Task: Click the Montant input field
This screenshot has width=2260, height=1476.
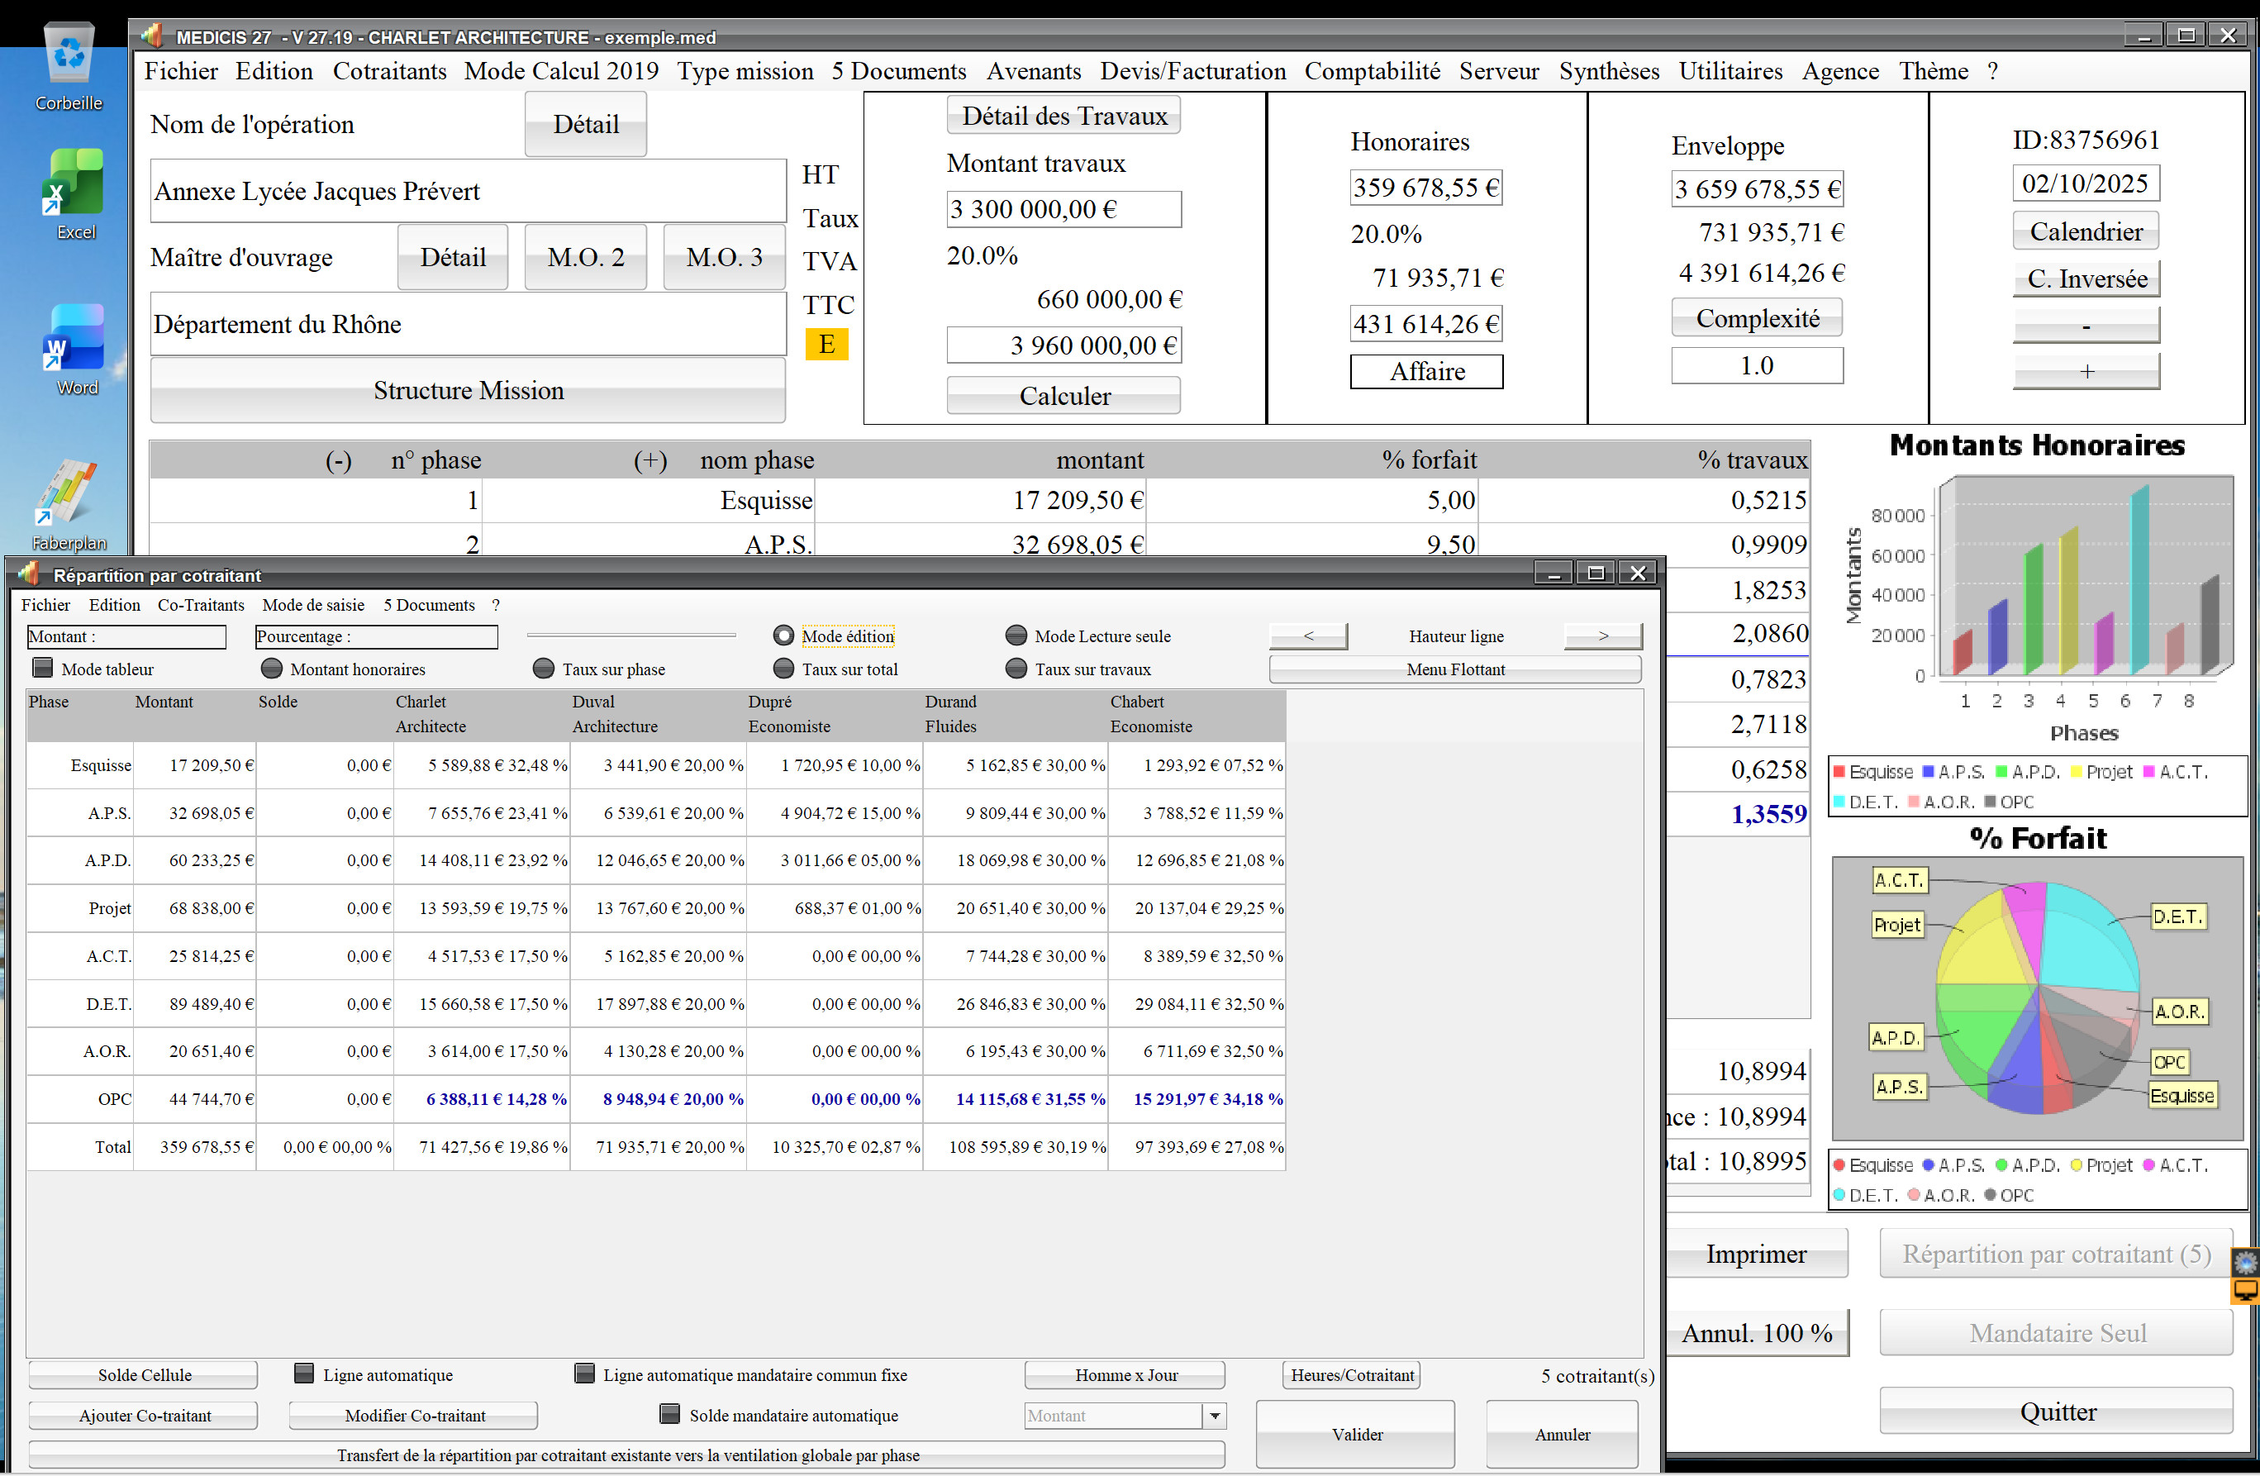Action: pyautogui.click(x=126, y=636)
